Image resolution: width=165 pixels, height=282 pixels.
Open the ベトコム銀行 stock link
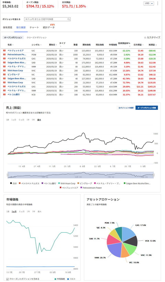click(13, 94)
